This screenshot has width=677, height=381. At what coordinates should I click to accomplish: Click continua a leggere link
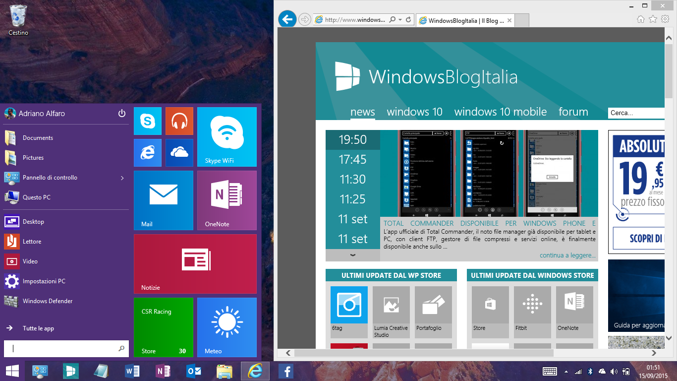pyautogui.click(x=567, y=255)
